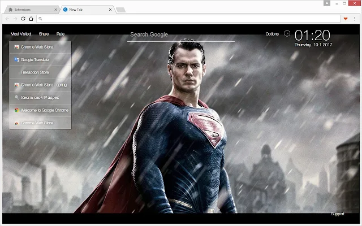Open Options on the new tab page
This screenshot has width=362, height=226.
pyautogui.click(x=272, y=34)
